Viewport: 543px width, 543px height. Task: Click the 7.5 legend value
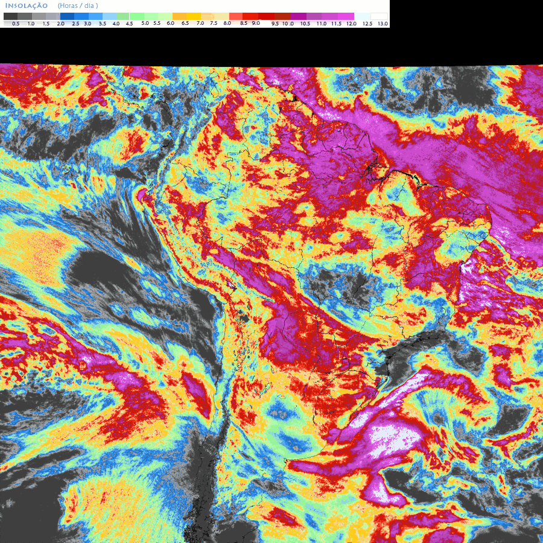[214, 23]
